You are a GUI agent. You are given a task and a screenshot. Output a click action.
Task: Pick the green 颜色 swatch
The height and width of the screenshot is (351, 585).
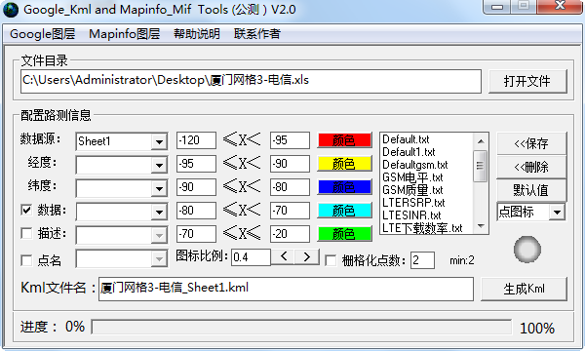(x=344, y=234)
